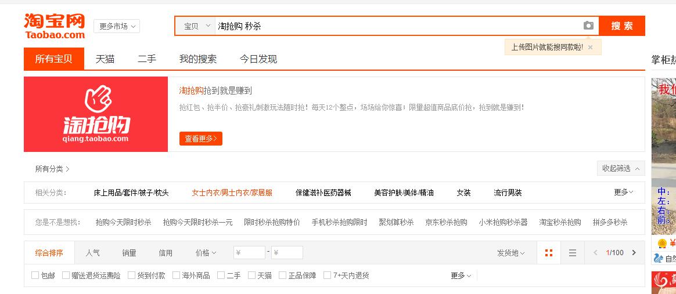Check the 天猫 filter checkbox
The width and height of the screenshot is (676, 294).
[x=251, y=275]
